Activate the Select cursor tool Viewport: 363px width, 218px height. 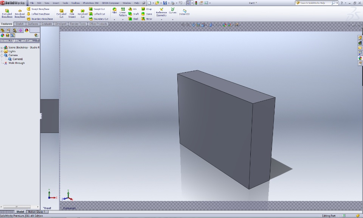tap(188, 3)
